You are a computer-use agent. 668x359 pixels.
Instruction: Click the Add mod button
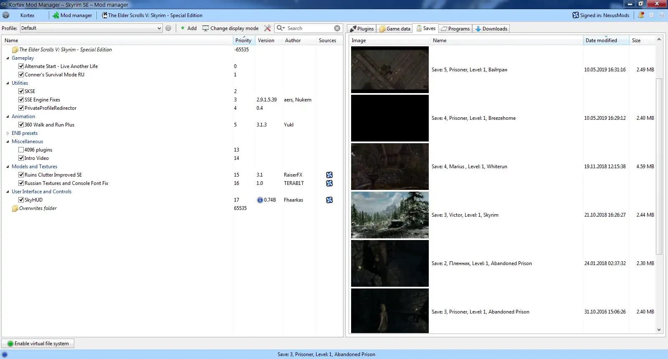pos(188,28)
